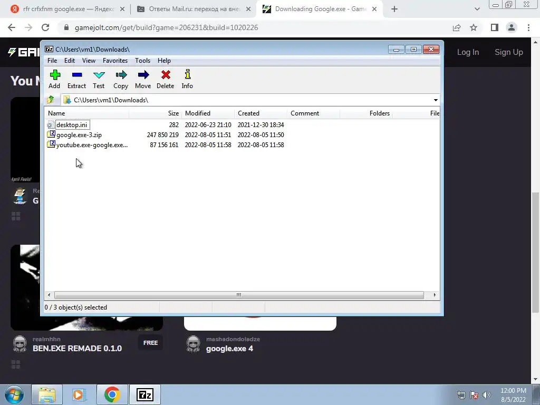Screen dimensions: 540x405
Task: Click the Chrome back arrow
Action: [x=12, y=27]
